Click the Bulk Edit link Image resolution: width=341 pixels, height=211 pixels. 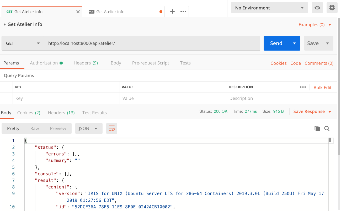point(322,88)
